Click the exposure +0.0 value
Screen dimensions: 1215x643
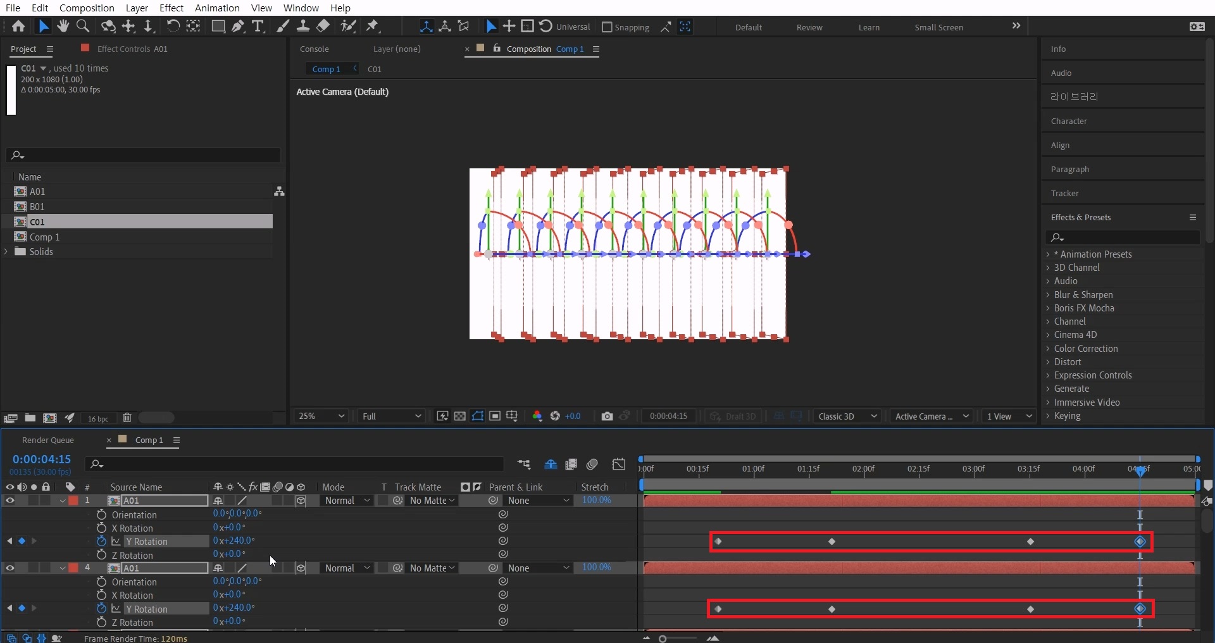coord(573,416)
